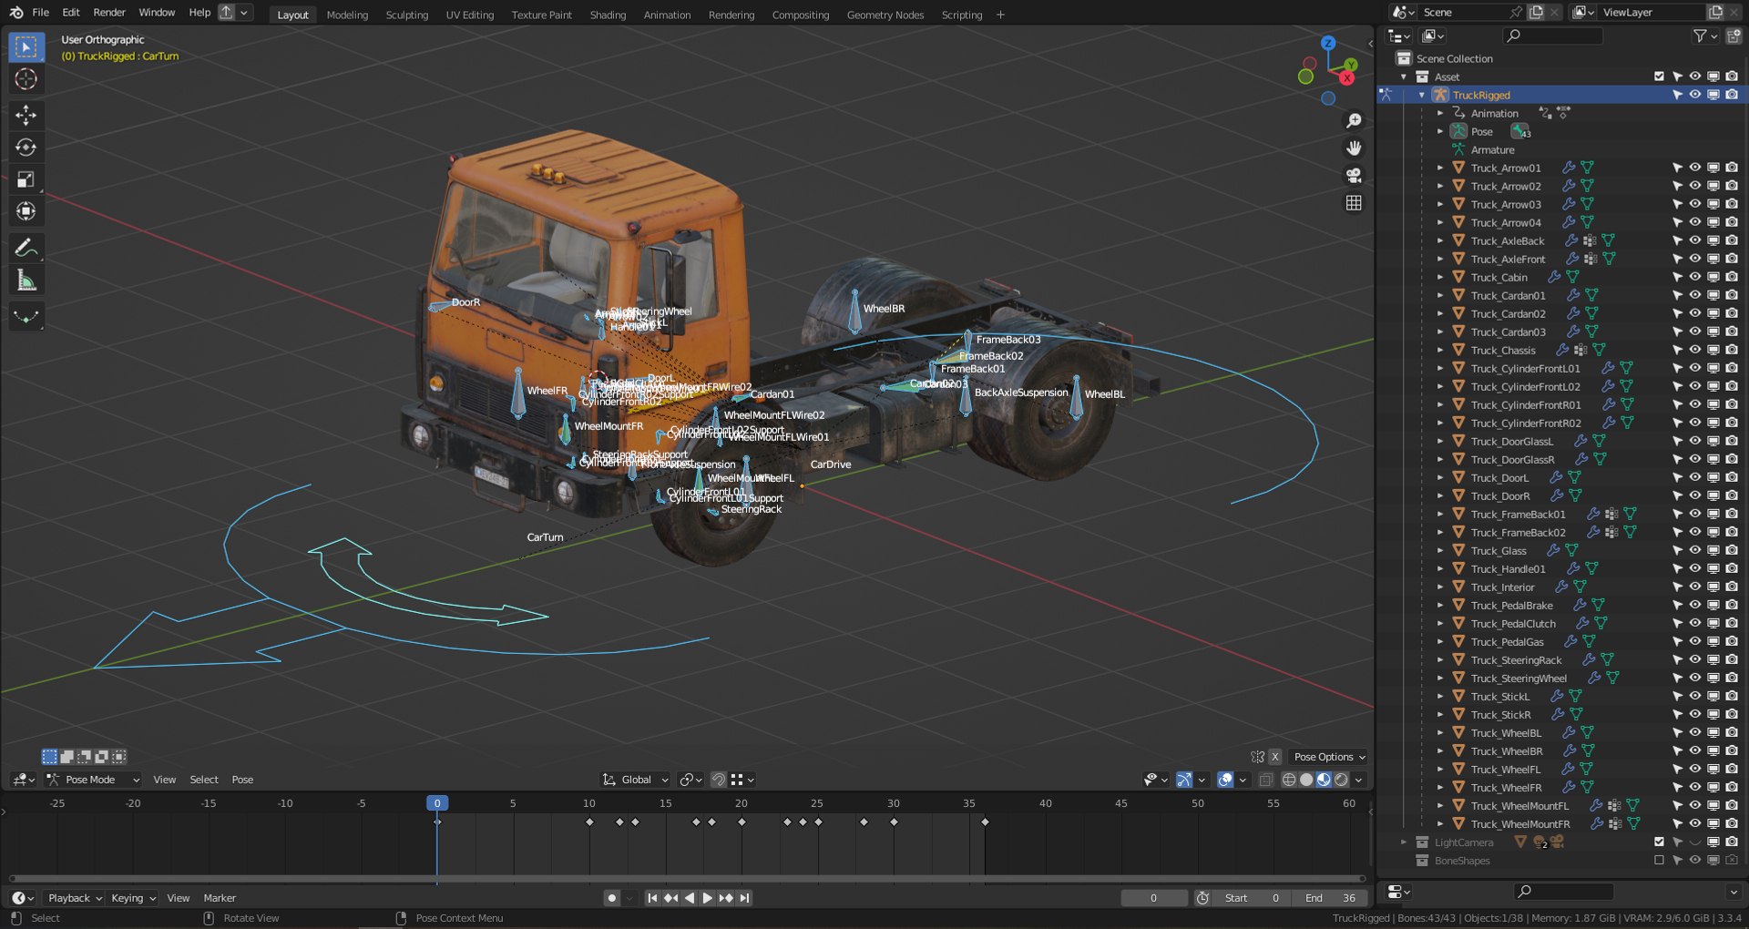Select the Breakdowner pose tool
Viewport: 1749px width, 929px height.
(26, 316)
